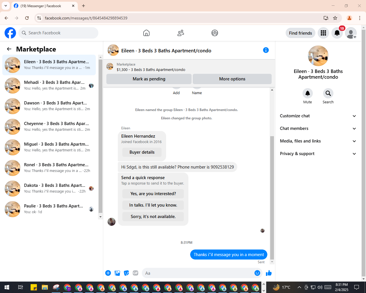Open Dawson conversation in the list
The height and width of the screenshot is (293, 366).
pyautogui.click(x=49, y=106)
